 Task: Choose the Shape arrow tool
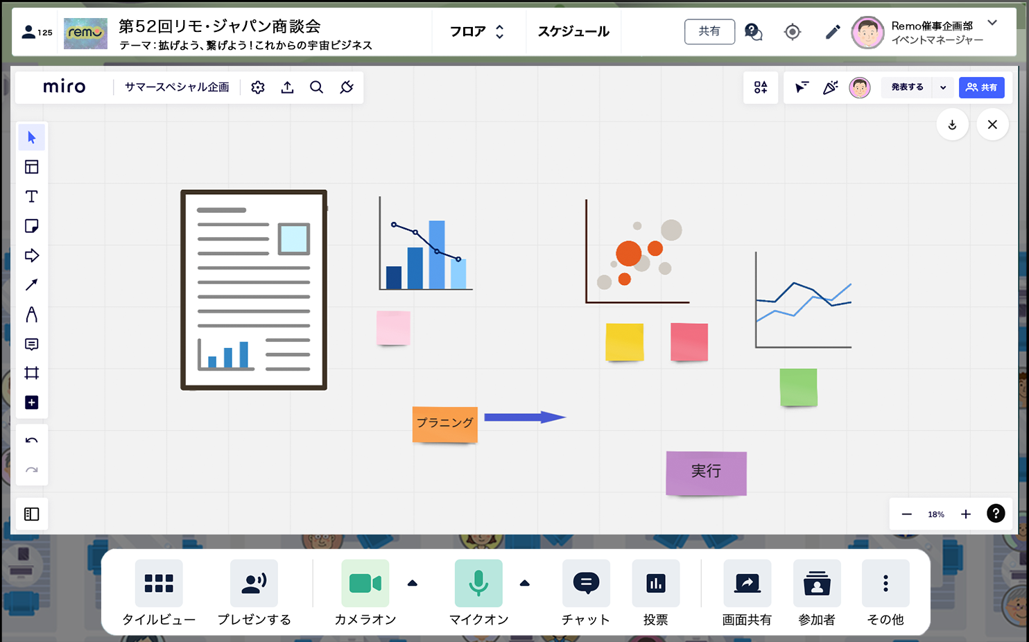click(32, 256)
